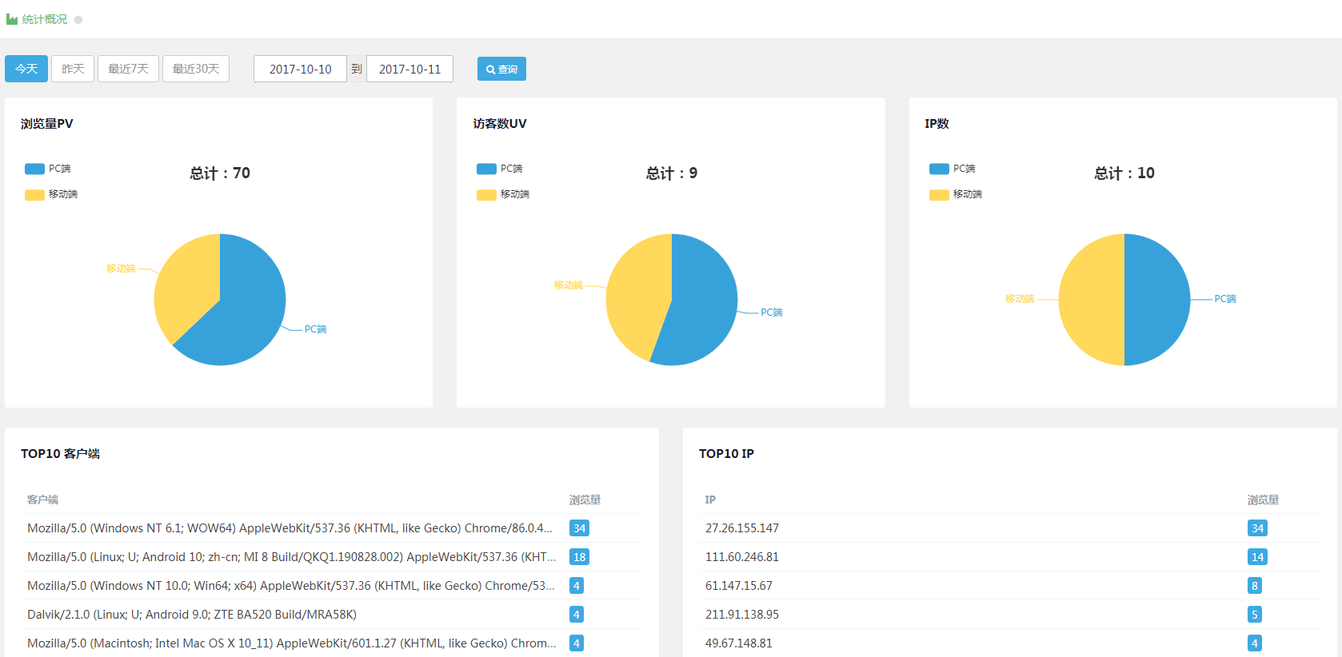
Task: Switch to the 昨天 date filter
Action: point(73,69)
